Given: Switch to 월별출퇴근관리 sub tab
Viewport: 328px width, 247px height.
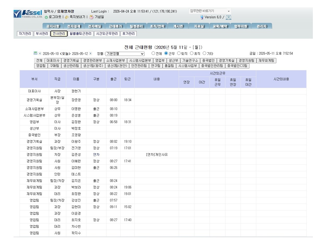Looking at the screenshot, I should [81, 34].
